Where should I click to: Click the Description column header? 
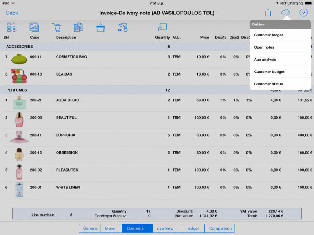pyautogui.click(x=66, y=37)
